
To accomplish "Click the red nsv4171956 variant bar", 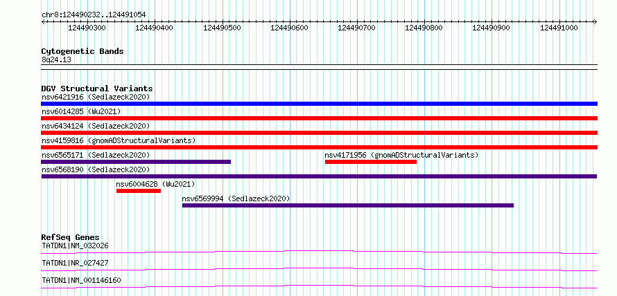I will (371, 162).
